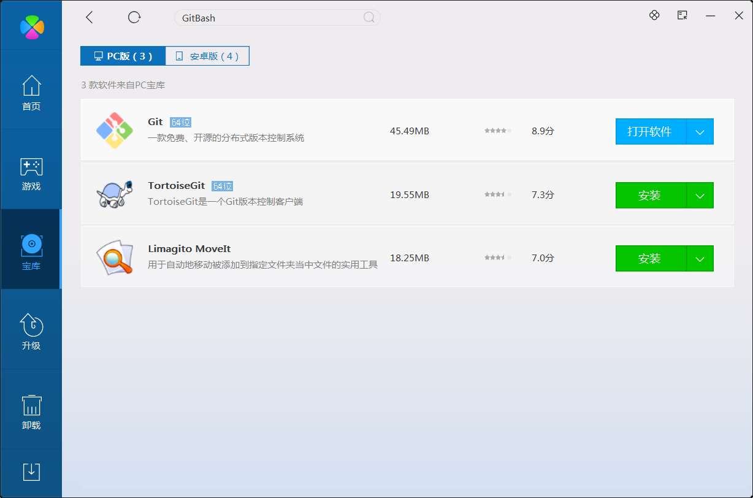Go back with the left arrow button
Screen dimensions: 753x498
(x=90, y=17)
